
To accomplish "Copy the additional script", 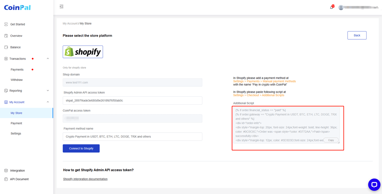I will pos(331,140).
